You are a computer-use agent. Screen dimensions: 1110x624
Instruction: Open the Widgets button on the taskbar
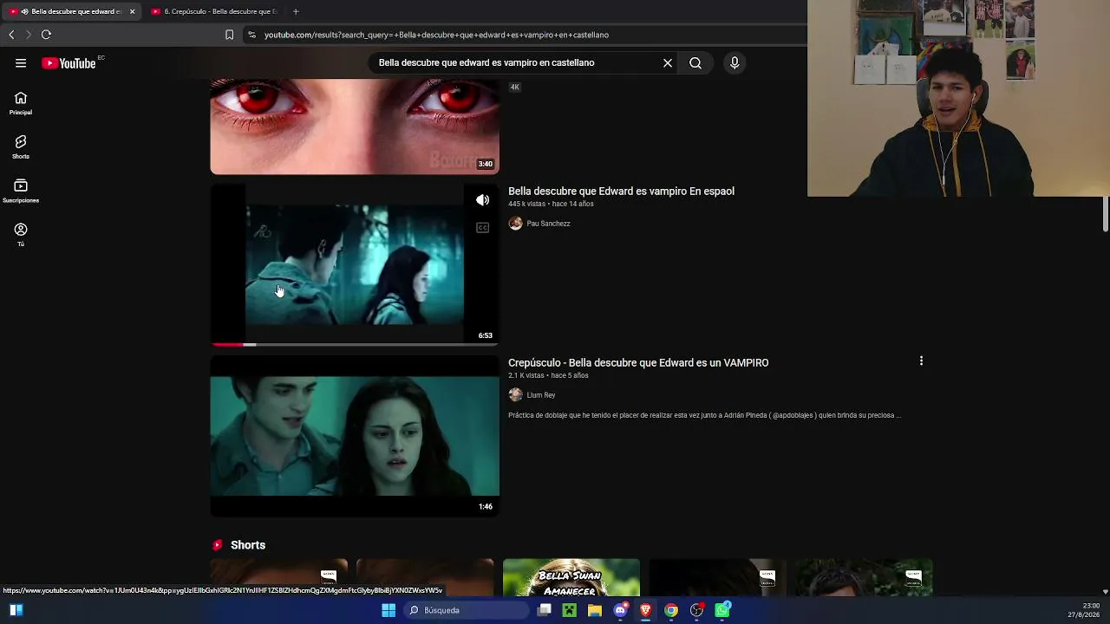[16, 610]
